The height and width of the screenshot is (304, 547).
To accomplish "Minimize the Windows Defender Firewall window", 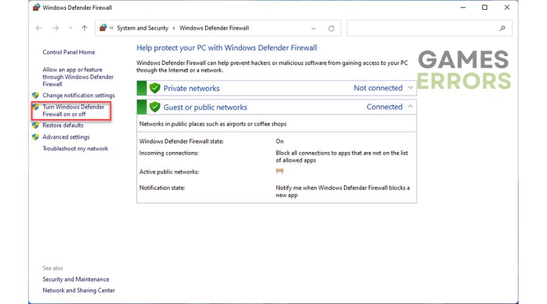I will [463, 7].
